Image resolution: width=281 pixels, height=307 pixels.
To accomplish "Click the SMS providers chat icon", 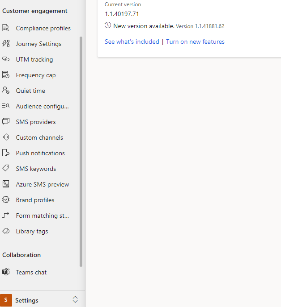I will 6,121.
